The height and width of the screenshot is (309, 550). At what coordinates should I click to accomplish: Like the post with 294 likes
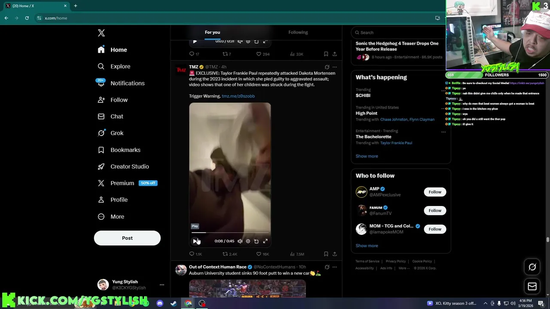(x=263, y=54)
